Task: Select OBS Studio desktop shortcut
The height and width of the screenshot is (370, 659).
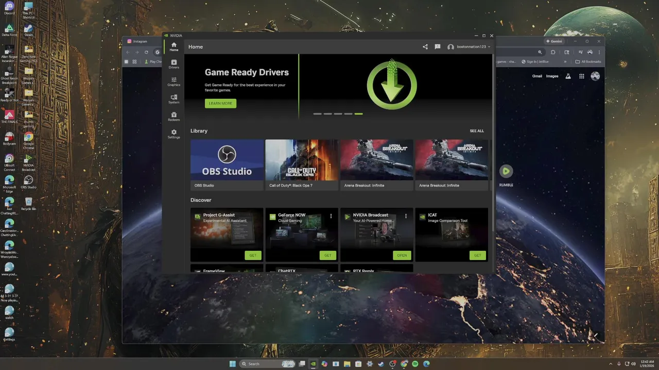Action: coord(29,182)
